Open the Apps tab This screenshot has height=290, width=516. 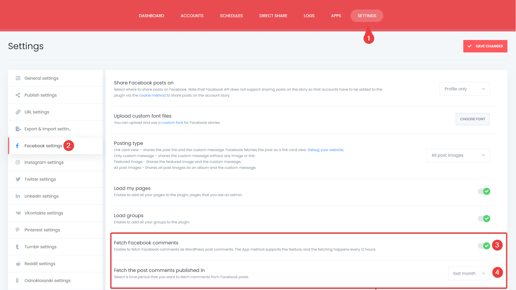click(x=336, y=16)
